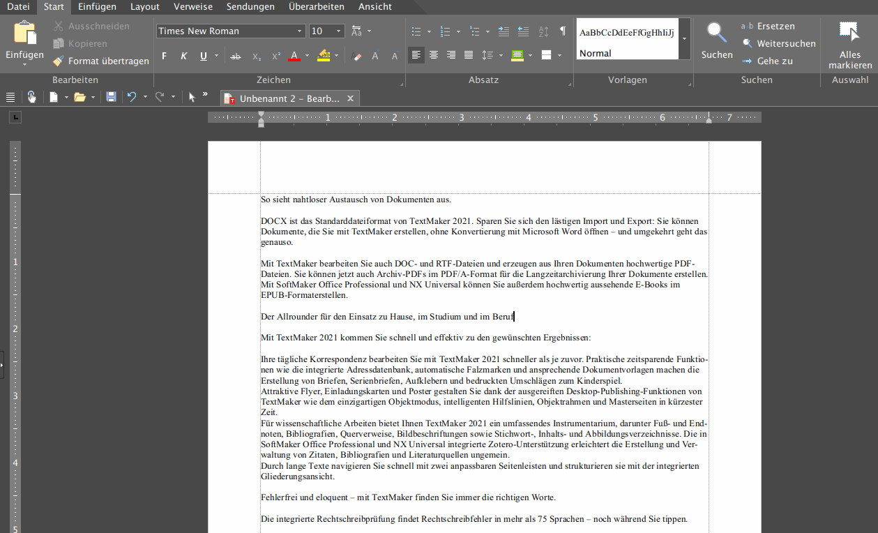This screenshot has width=878, height=533.
Task: Apply Format übertragen brush
Action: tap(101, 61)
